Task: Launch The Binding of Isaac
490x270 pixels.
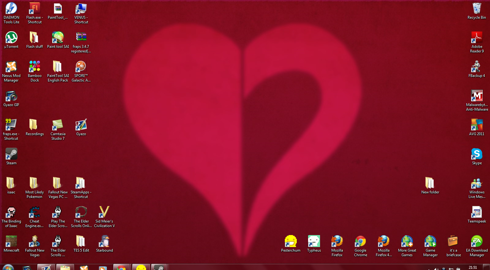Action: 11,217
